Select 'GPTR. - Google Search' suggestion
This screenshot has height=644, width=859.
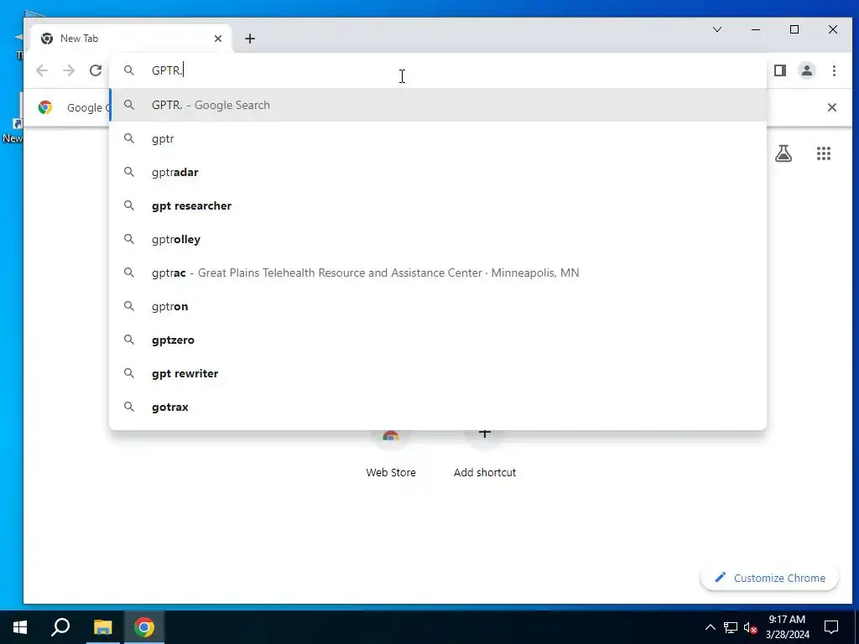(x=438, y=105)
